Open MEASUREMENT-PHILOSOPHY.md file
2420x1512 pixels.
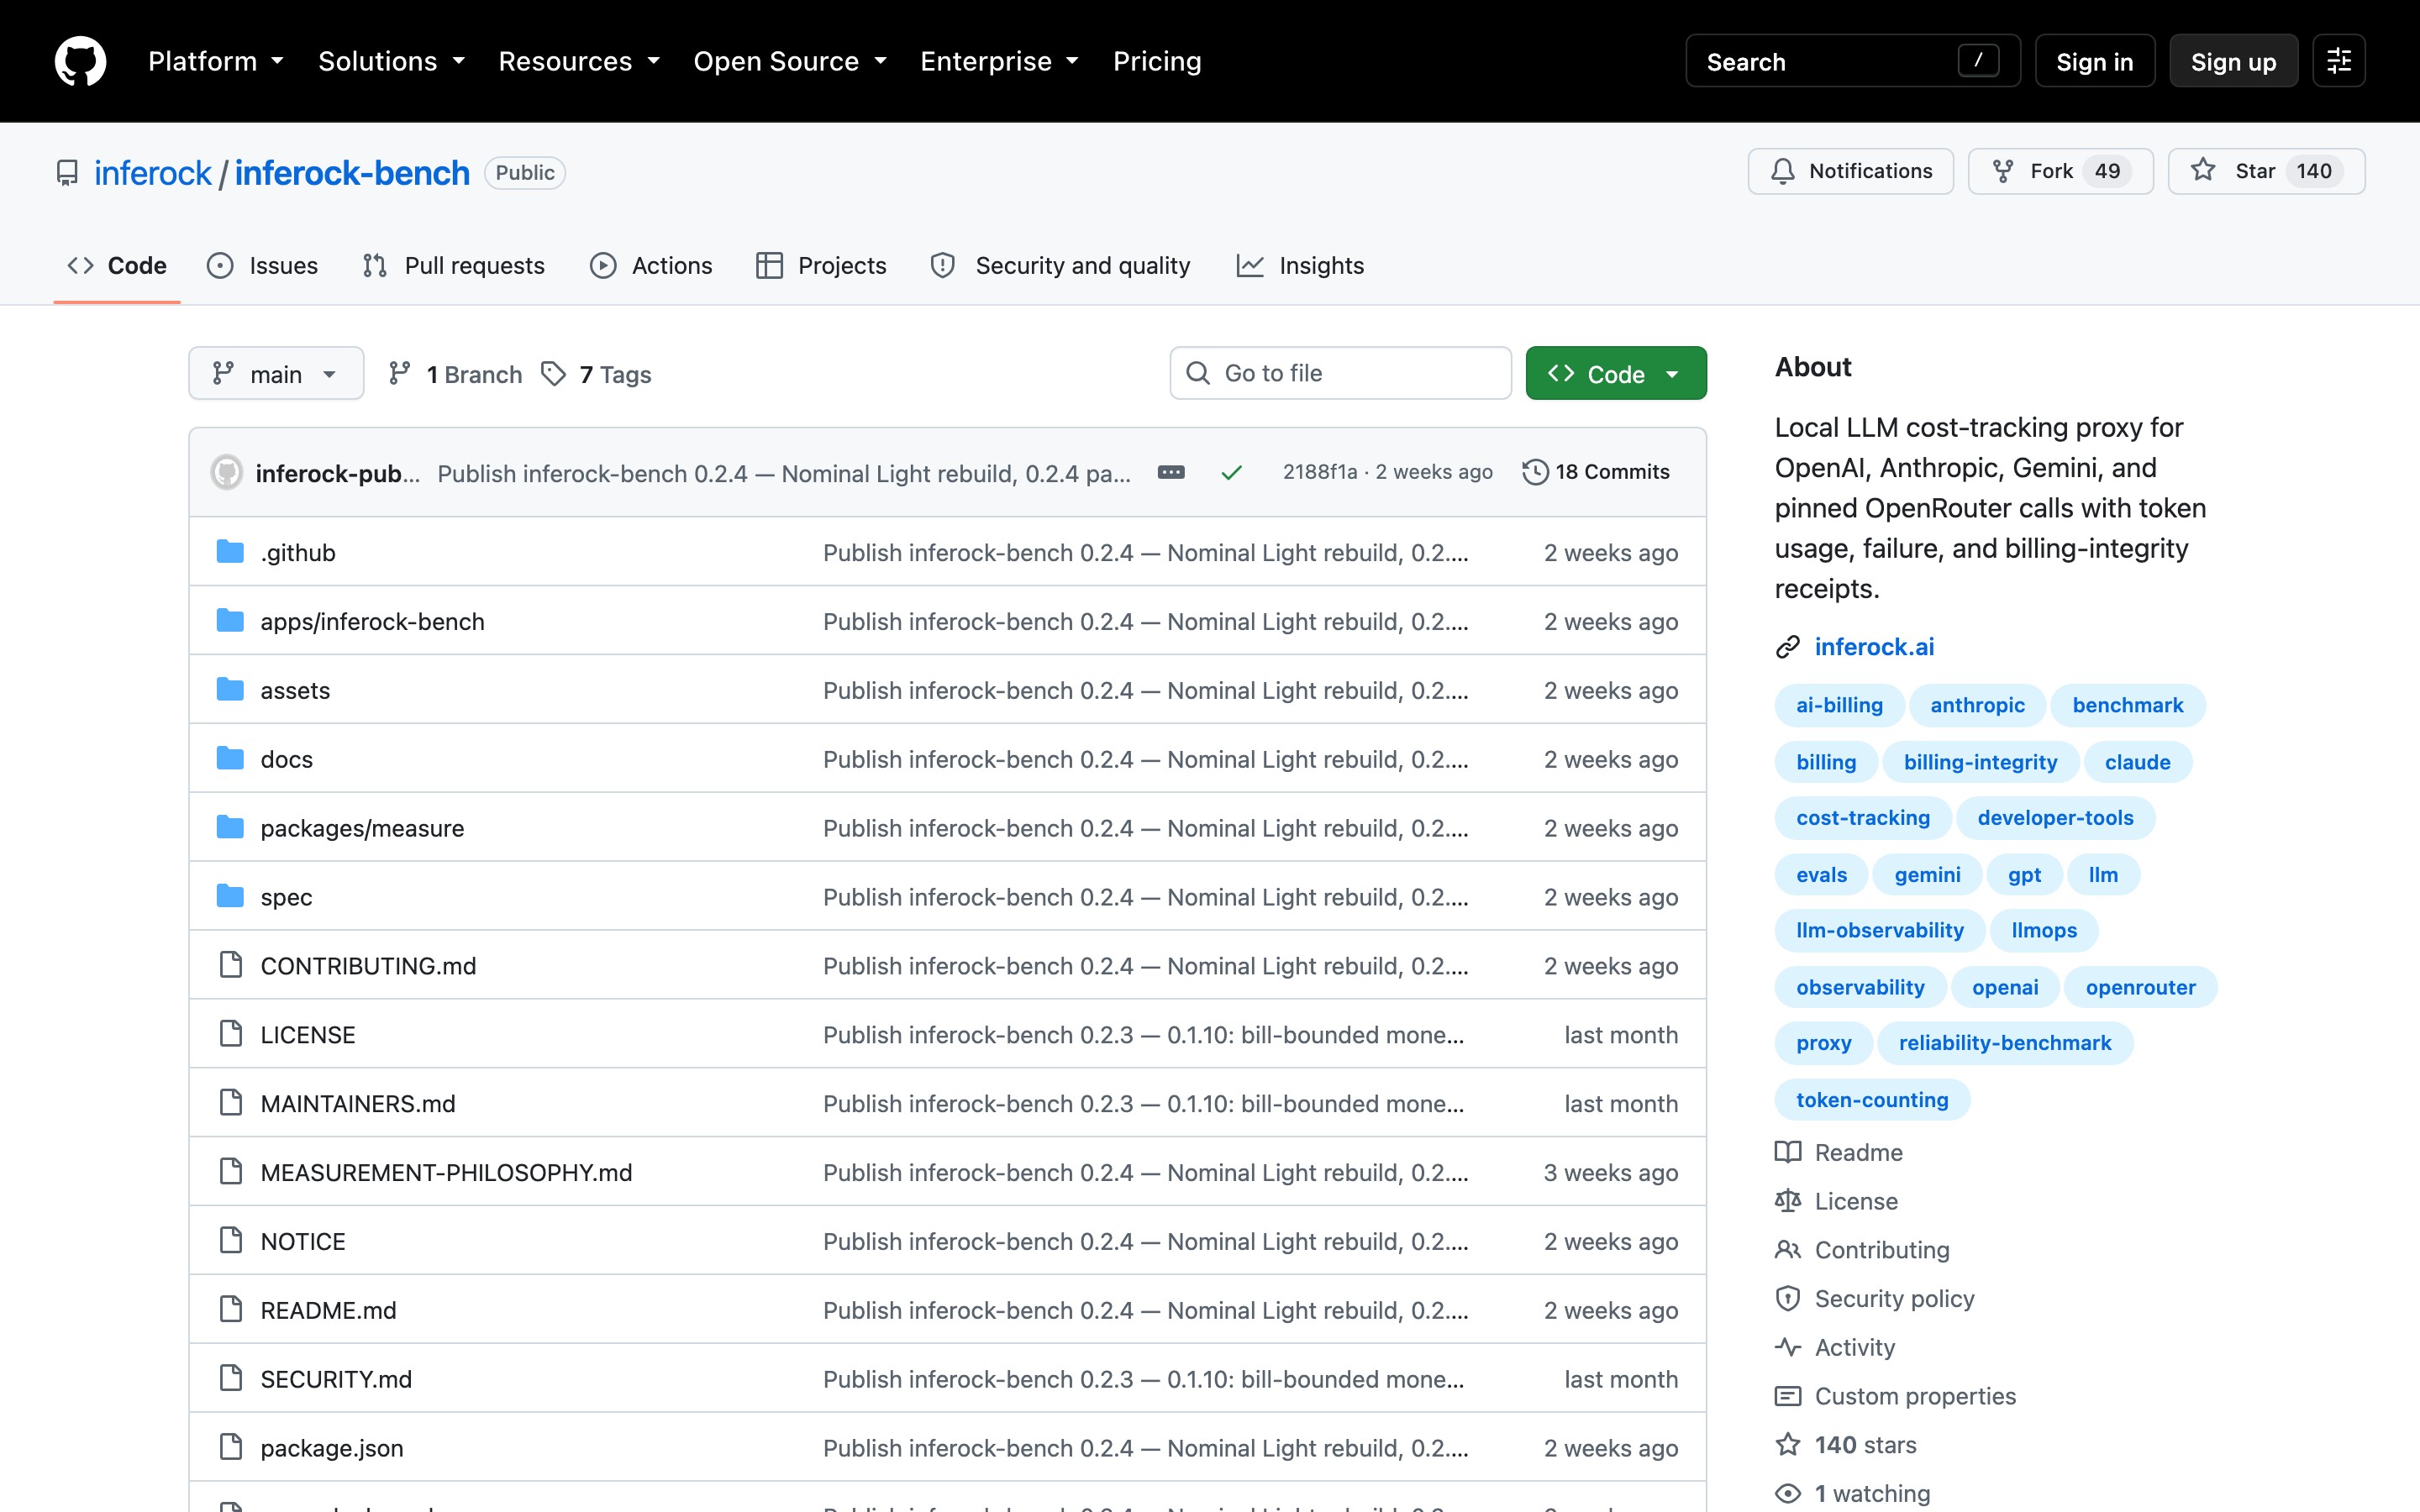point(446,1172)
